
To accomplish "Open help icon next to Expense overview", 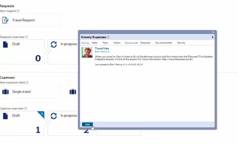I will point(25,109).
